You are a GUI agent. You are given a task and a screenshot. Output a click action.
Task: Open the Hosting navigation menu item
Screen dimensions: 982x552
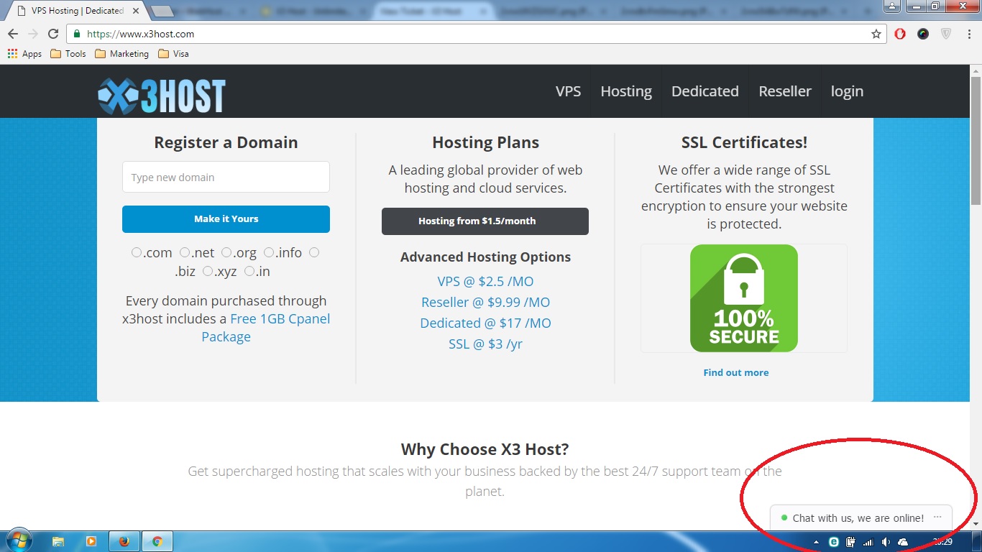pos(626,91)
